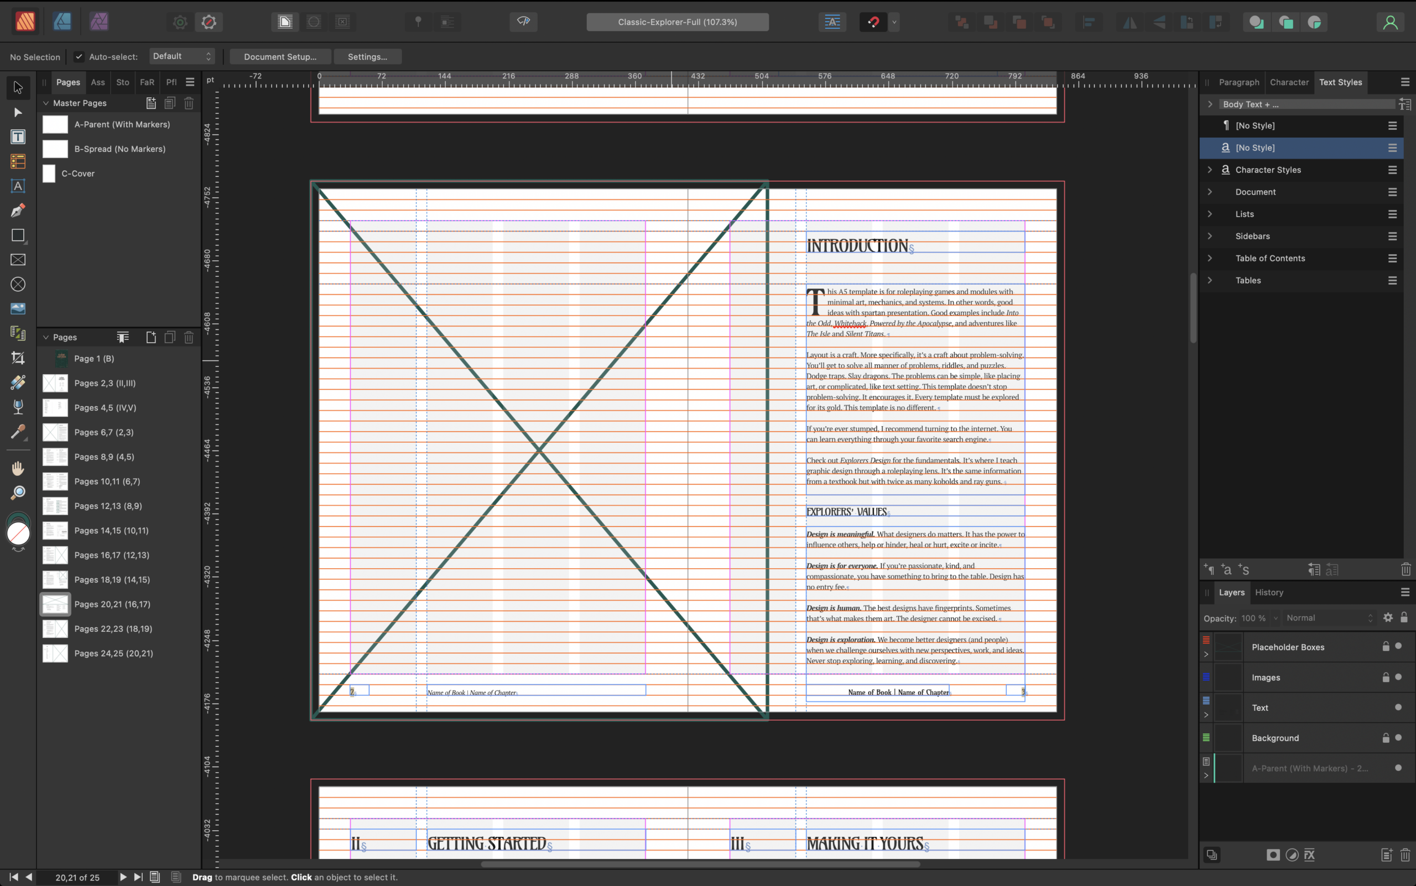The image size is (1416, 886).
Task: Select the Picture Frame Ellipse tool
Action: tap(18, 284)
